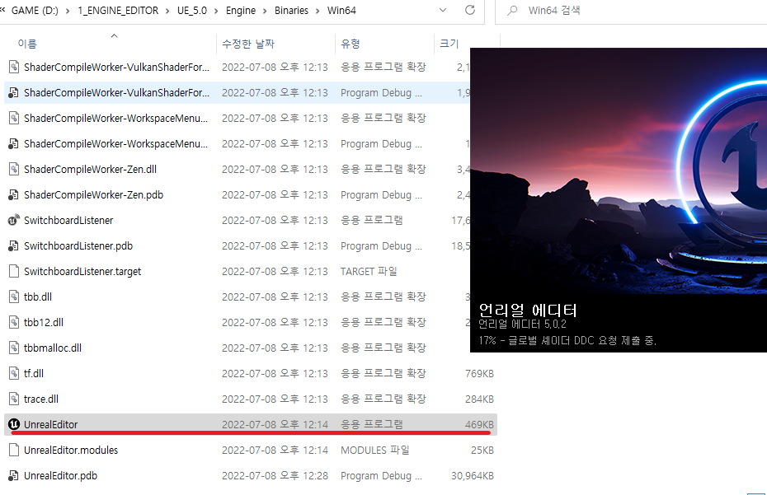The image size is (767, 495).
Task: Click the tbbmalloc.dll file icon
Action: click(14, 348)
